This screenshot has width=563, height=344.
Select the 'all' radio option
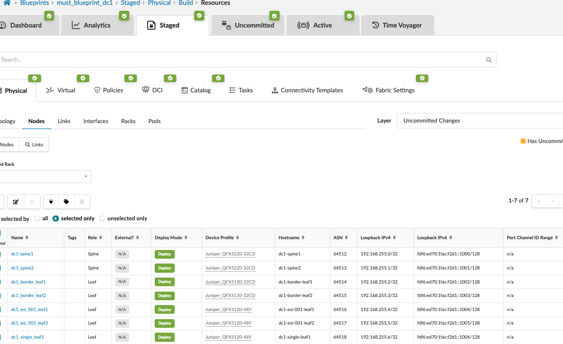37,219
